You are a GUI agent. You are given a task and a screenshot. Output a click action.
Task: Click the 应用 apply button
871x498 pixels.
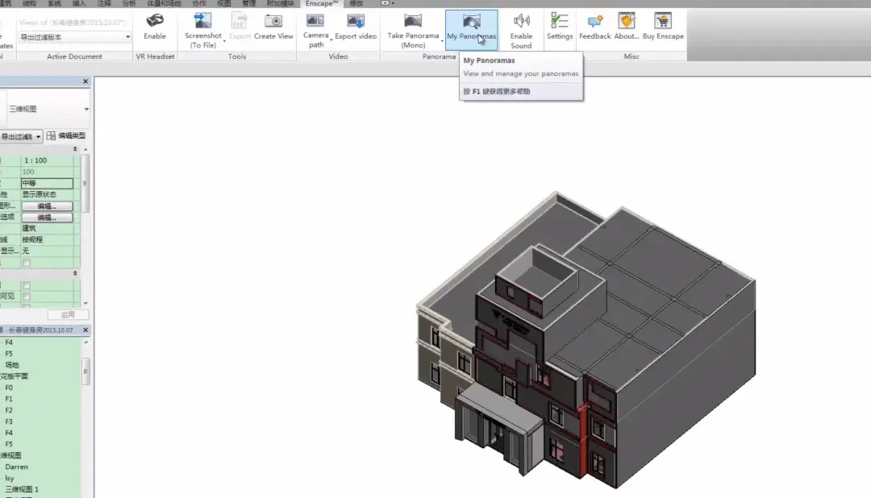[68, 315]
